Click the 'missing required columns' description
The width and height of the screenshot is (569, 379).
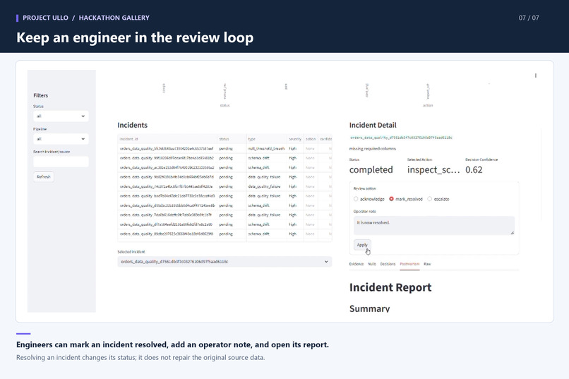point(373,149)
